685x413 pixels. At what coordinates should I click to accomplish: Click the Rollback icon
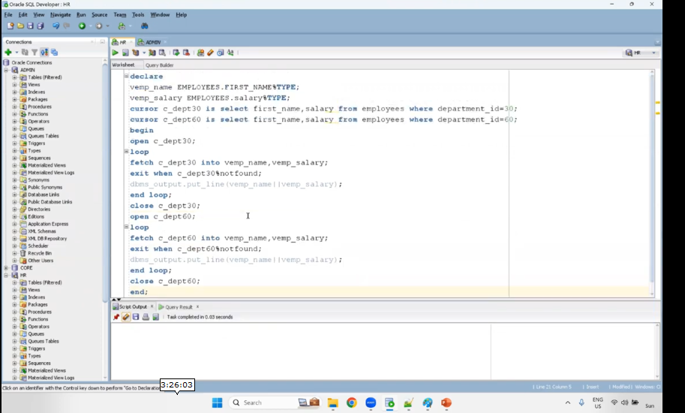[x=187, y=53]
